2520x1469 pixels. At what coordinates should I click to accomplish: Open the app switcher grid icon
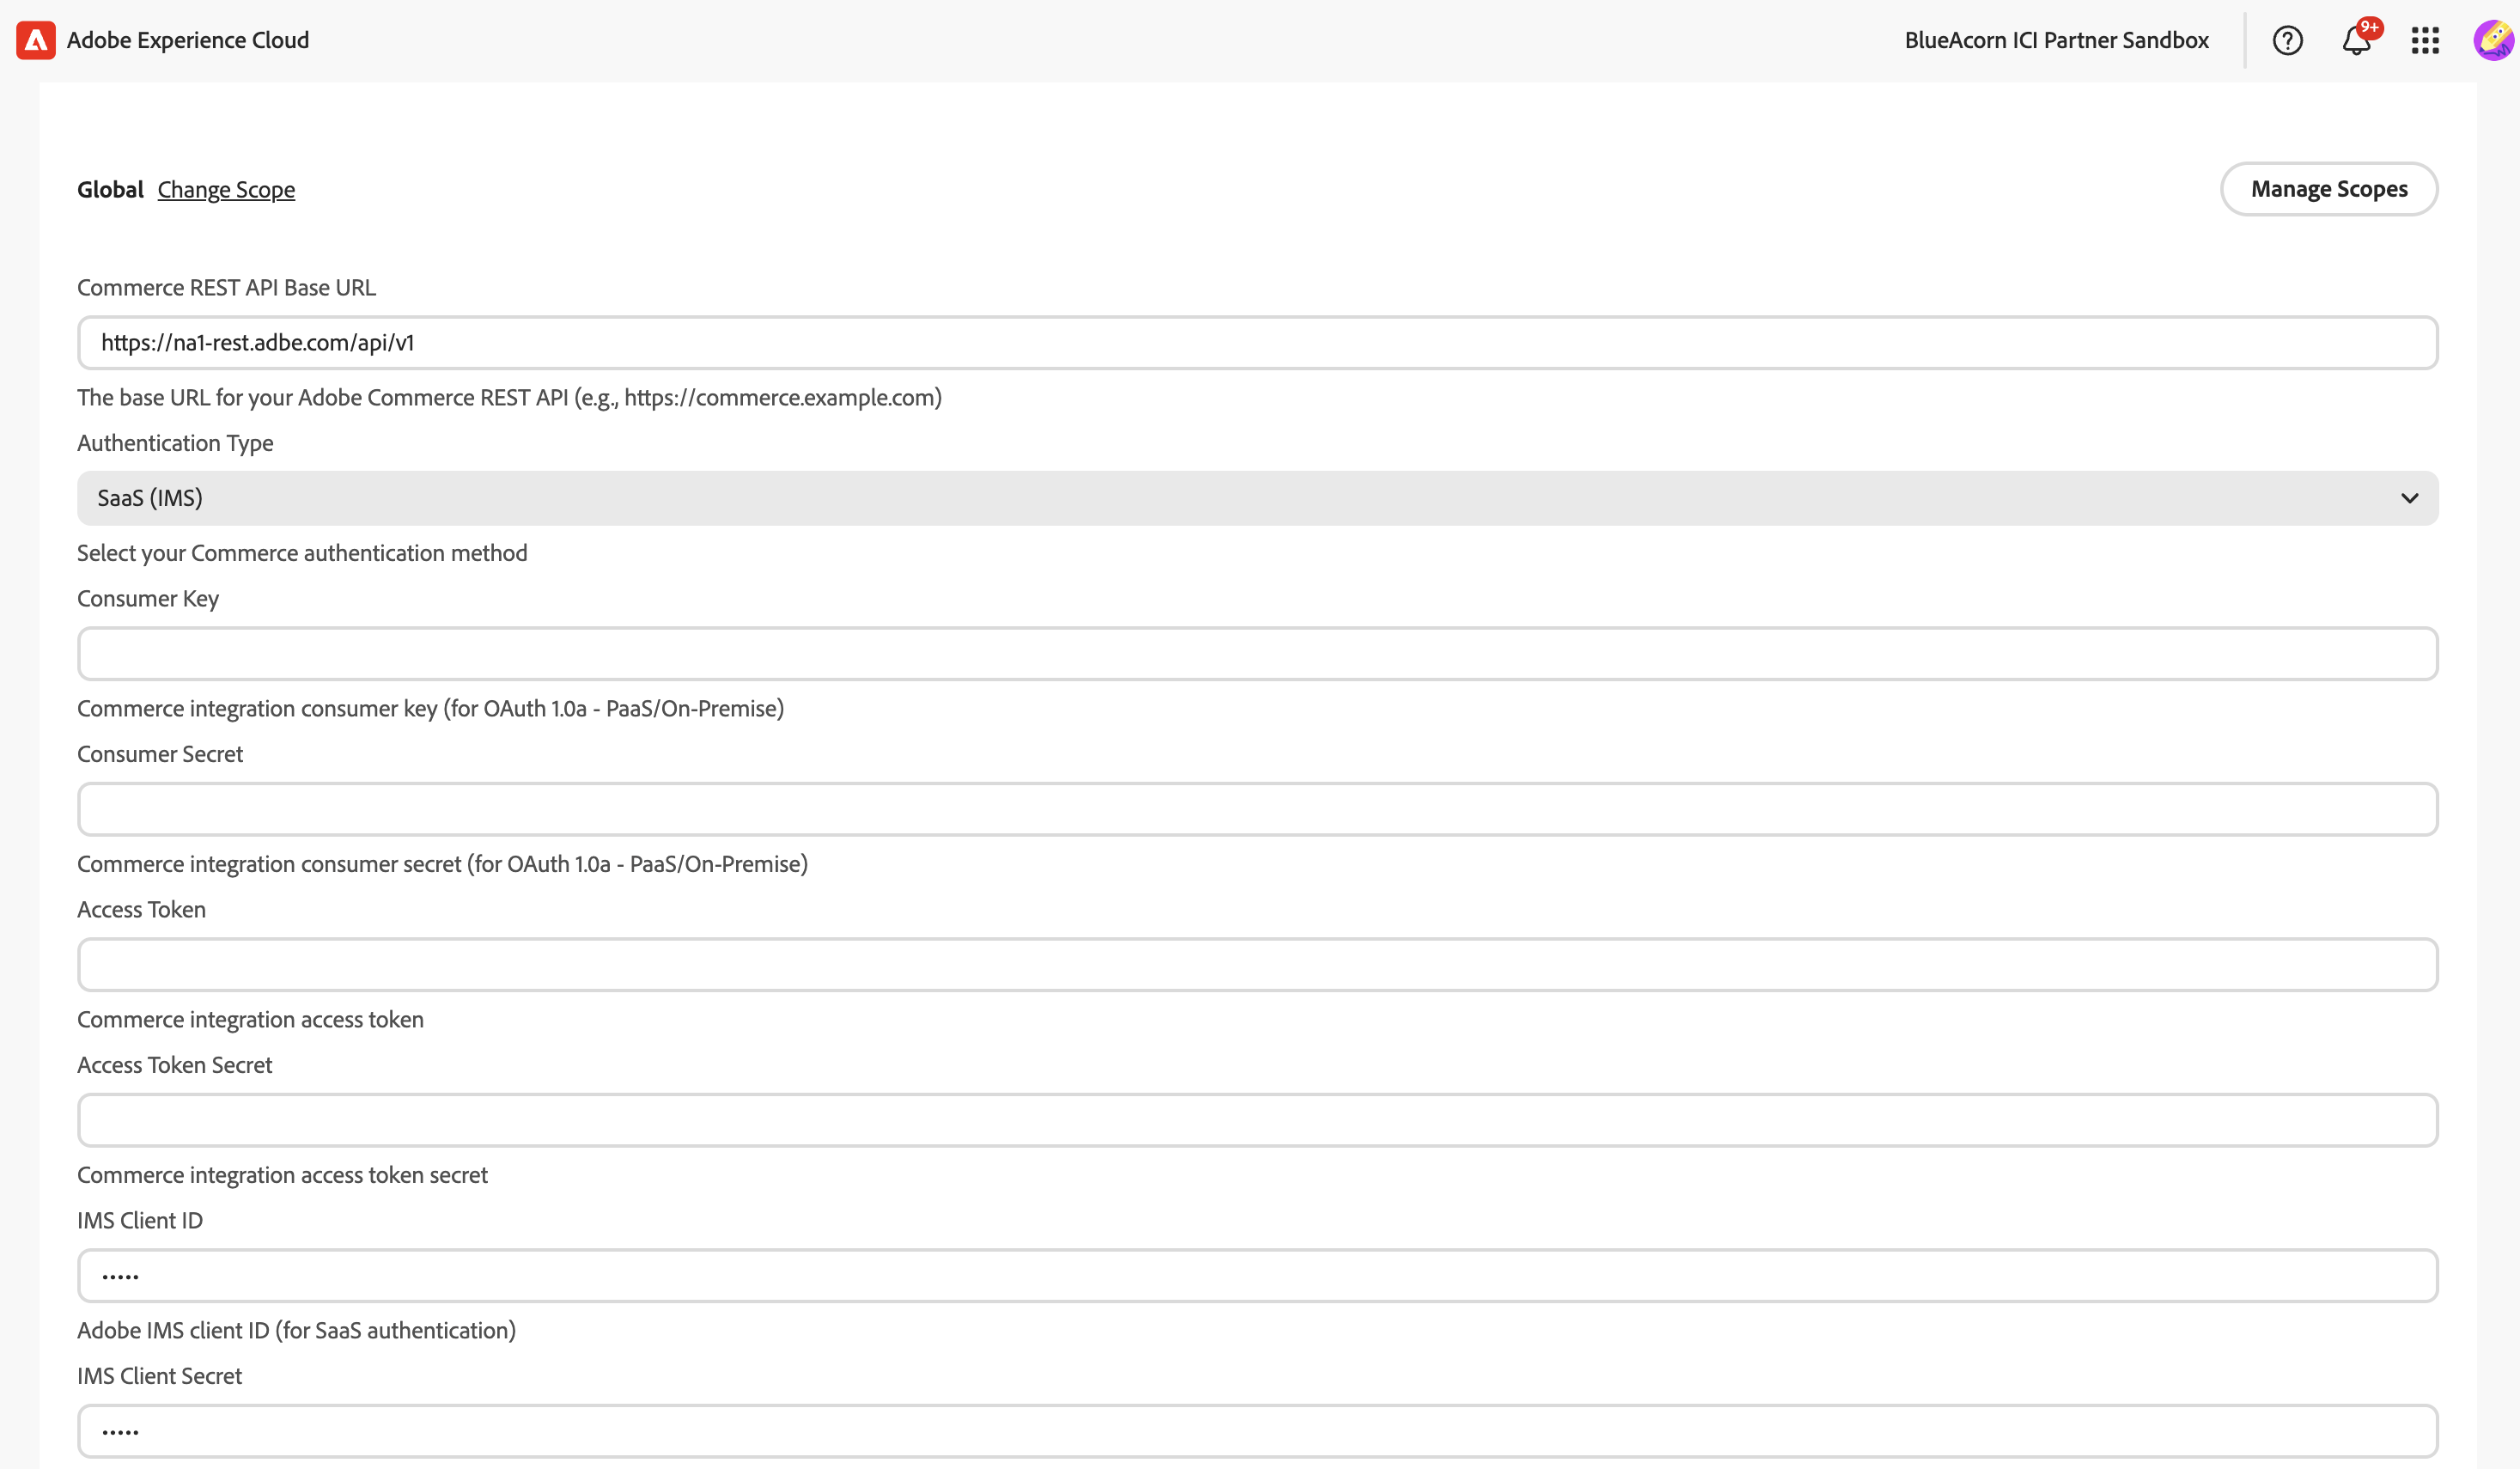coord(2425,40)
